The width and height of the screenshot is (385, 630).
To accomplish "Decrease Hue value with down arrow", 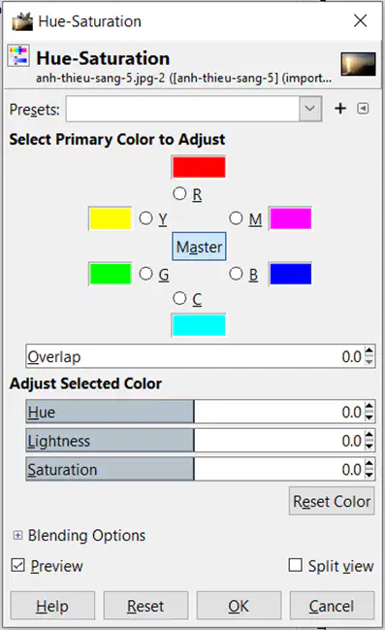I will [369, 417].
